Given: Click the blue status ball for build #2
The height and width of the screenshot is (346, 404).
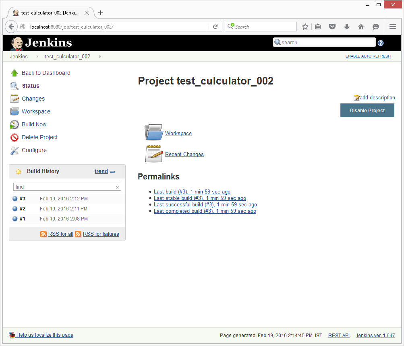Looking at the screenshot, I should (x=15, y=209).
